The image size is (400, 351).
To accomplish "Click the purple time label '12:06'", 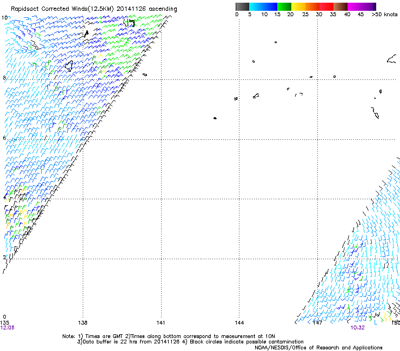I will (x=7, y=328).
